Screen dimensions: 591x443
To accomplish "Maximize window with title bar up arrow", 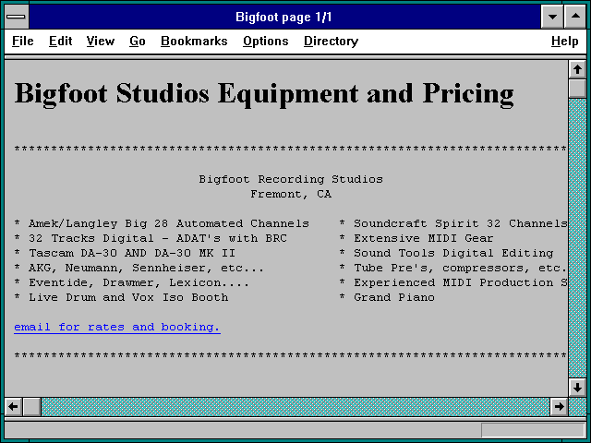I will point(575,17).
